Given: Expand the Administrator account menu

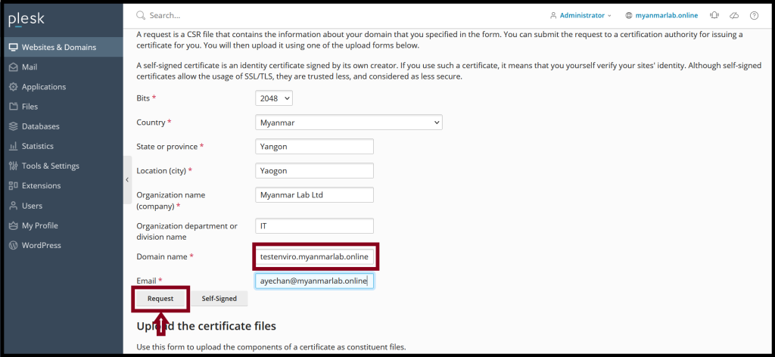Looking at the screenshot, I should click(x=580, y=15).
